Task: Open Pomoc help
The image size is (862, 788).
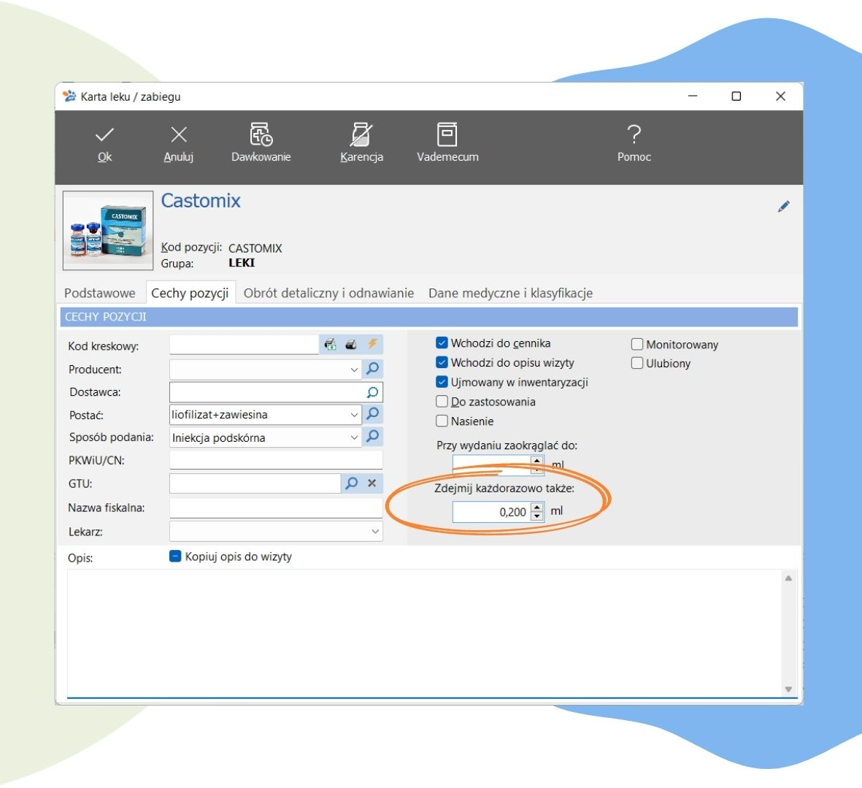Action: tap(634, 144)
